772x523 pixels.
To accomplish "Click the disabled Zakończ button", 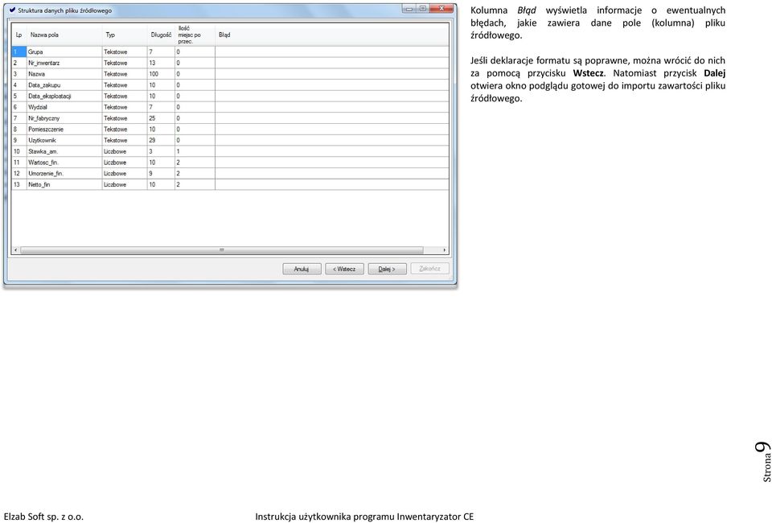I will (x=429, y=269).
